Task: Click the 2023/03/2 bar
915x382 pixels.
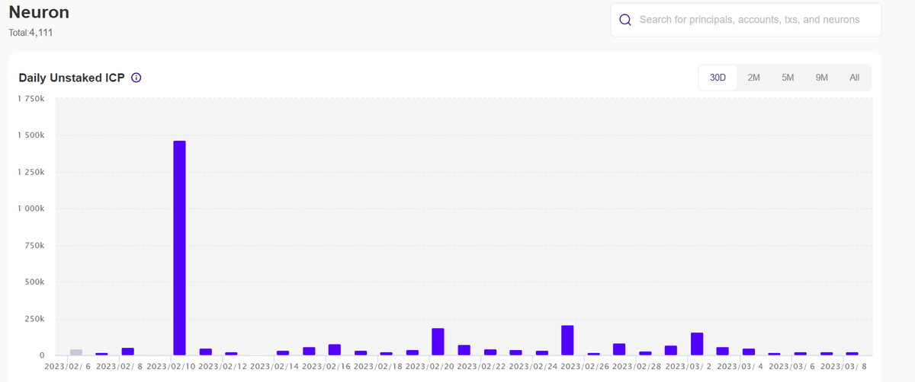Action: [x=697, y=344]
